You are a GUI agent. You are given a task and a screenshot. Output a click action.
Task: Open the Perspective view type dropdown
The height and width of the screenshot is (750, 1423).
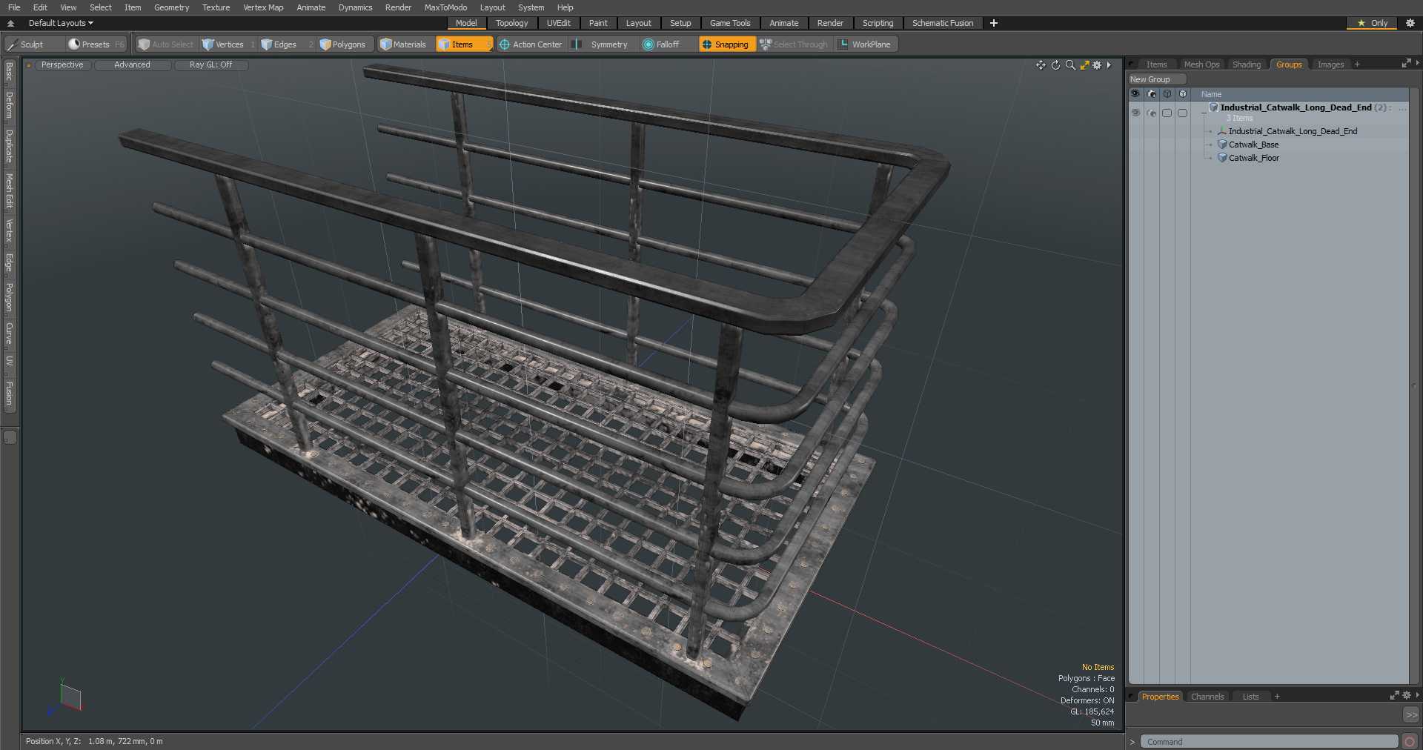[62, 65]
